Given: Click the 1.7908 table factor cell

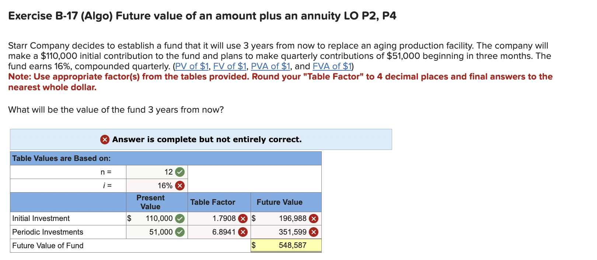Looking at the screenshot, I should (219, 218).
